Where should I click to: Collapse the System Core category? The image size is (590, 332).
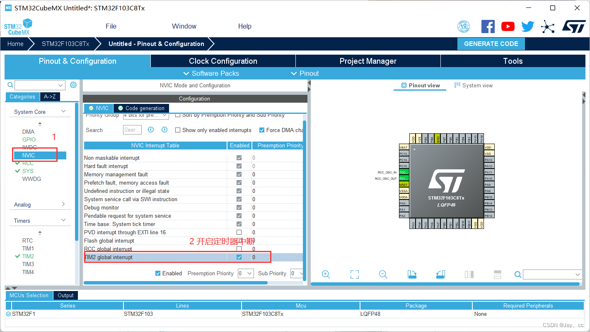click(x=63, y=111)
